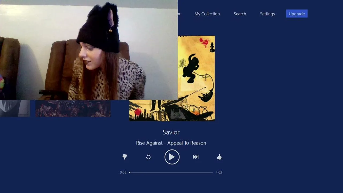Click the elapsed time 0:03
343x193 pixels.
[123, 172]
